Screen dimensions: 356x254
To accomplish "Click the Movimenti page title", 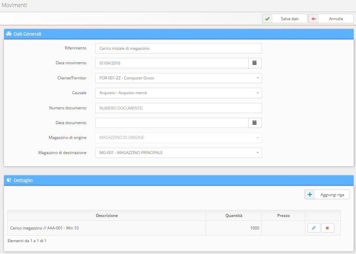I will [x=14, y=5].
